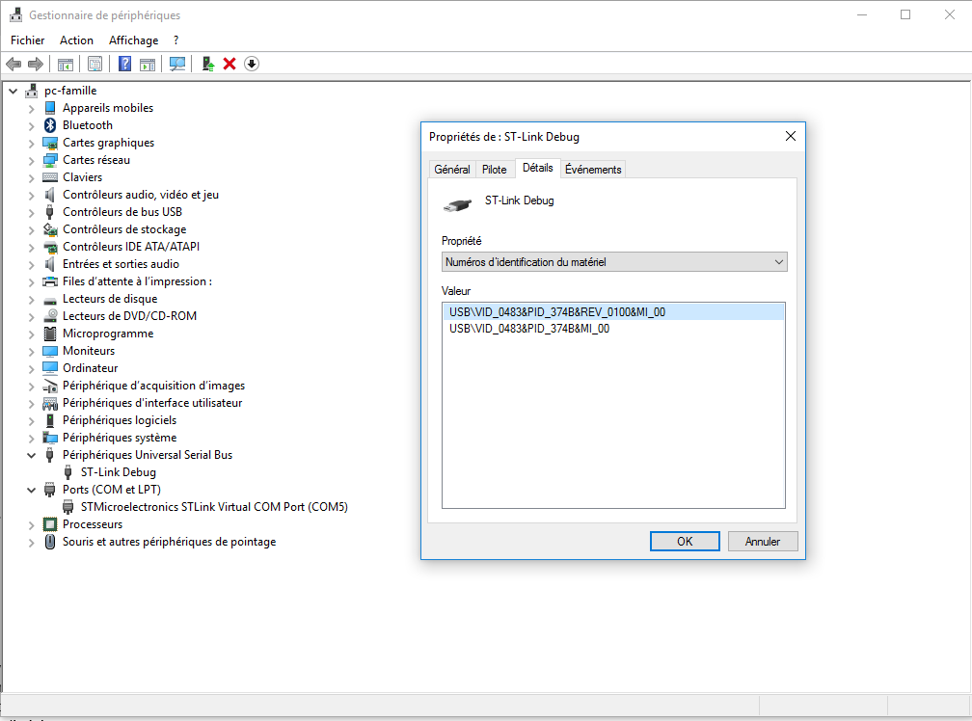Select Contrôleurs de stockage
Image resolution: width=972 pixels, height=721 pixels.
click(x=124, y=229)
